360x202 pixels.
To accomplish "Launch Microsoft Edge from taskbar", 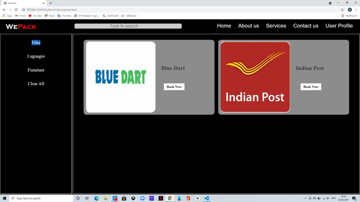I will (96, 198).
